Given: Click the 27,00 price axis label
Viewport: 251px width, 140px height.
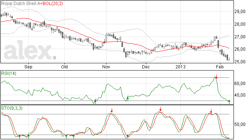Looking at the screenshot, I should [x=240, y=37].
